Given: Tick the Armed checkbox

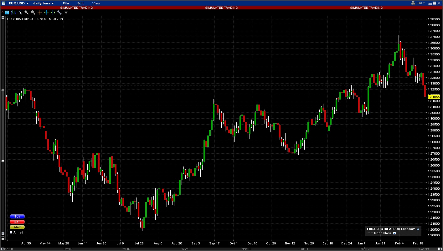Looking at the screenshot, I should click(x=11, y=233).
